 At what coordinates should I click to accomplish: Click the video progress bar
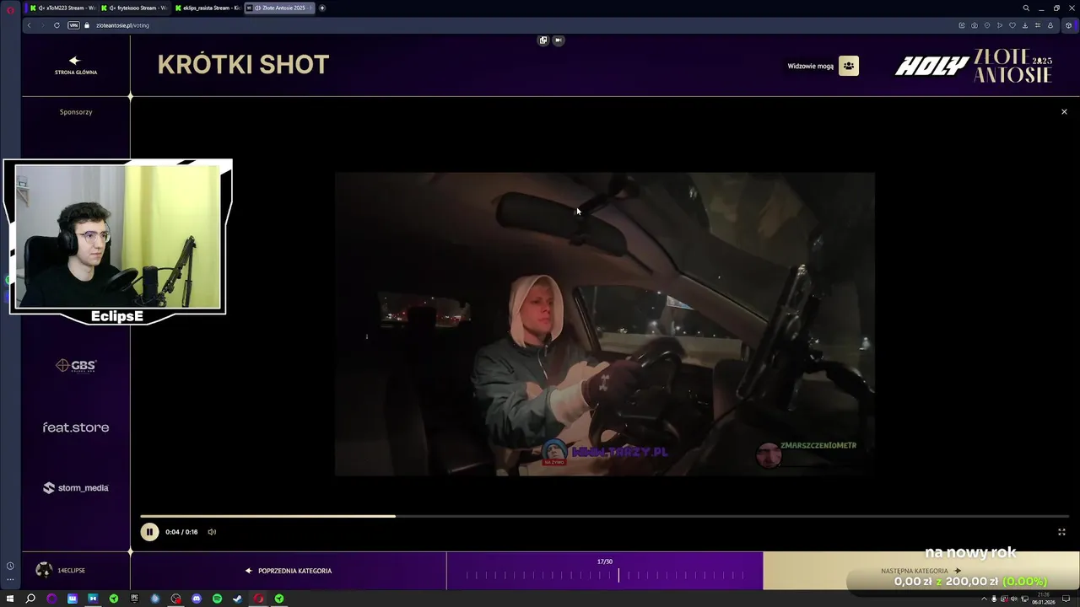point(604,516)
